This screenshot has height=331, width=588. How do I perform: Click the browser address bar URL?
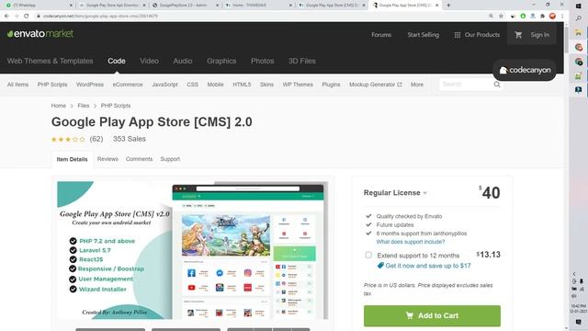(x=100, y=17)
